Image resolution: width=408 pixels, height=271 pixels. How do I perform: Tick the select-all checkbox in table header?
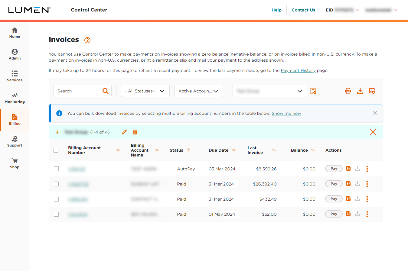(56, 150)
